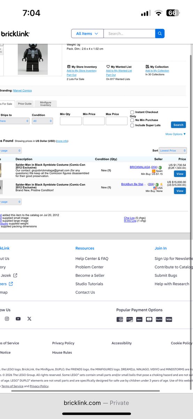This screenshot has height=419, width=193.
Task: Toggle Include Super Lots checkbox
Action: point(132,125)
